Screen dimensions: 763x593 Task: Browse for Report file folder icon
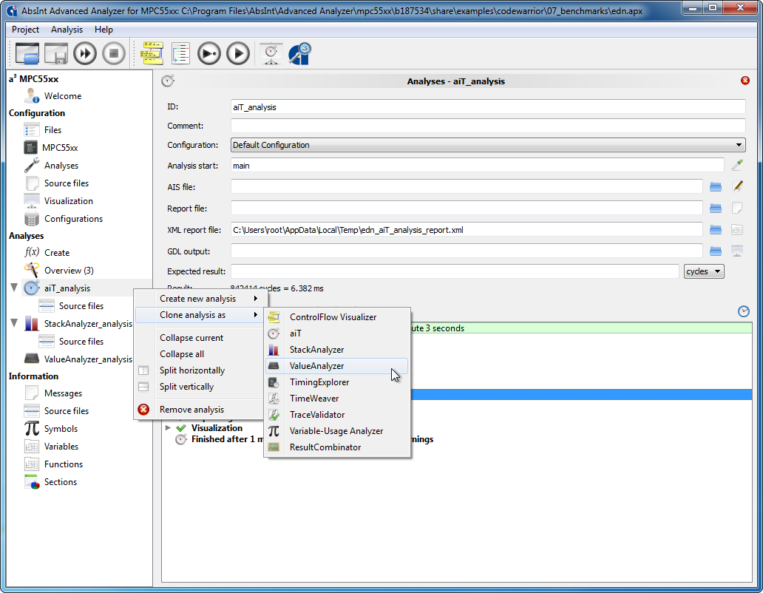click(x=716, y=209)
